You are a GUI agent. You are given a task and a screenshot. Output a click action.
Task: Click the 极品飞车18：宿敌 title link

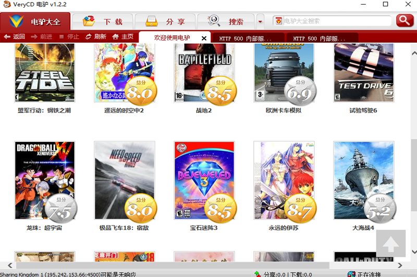click(124, 228)
